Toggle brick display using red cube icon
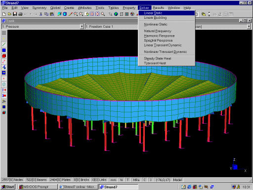Screen dimensions: 253x190 [x=4, y=56]
